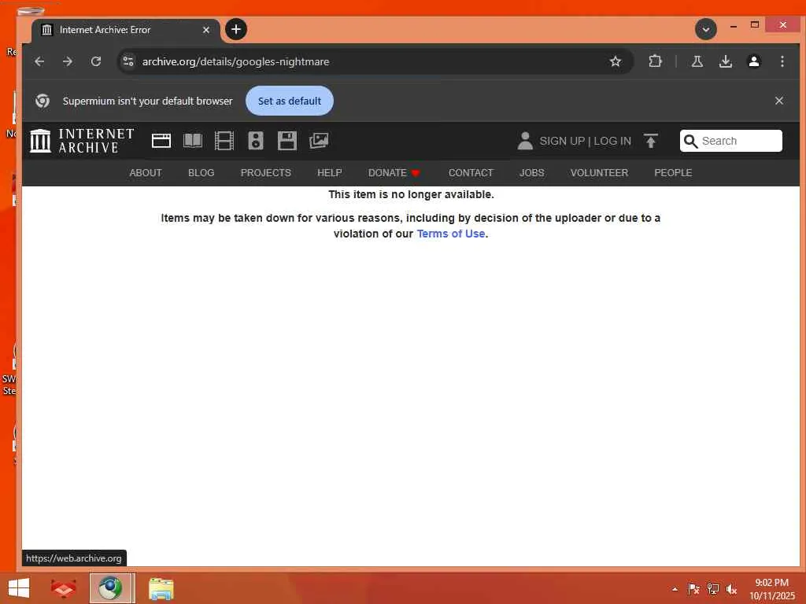Click the muted volume tray icon
This screenshot has height=604, width=806.
[x=731, y=589]
